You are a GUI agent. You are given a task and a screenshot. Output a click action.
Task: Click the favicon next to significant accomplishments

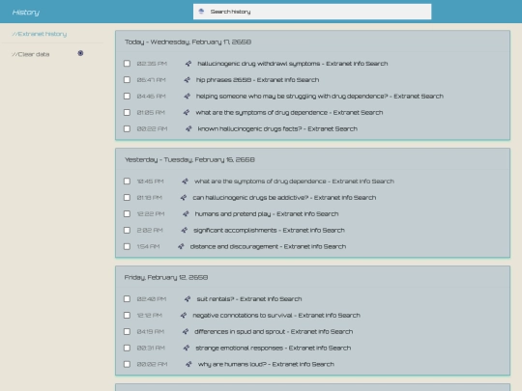185,230
